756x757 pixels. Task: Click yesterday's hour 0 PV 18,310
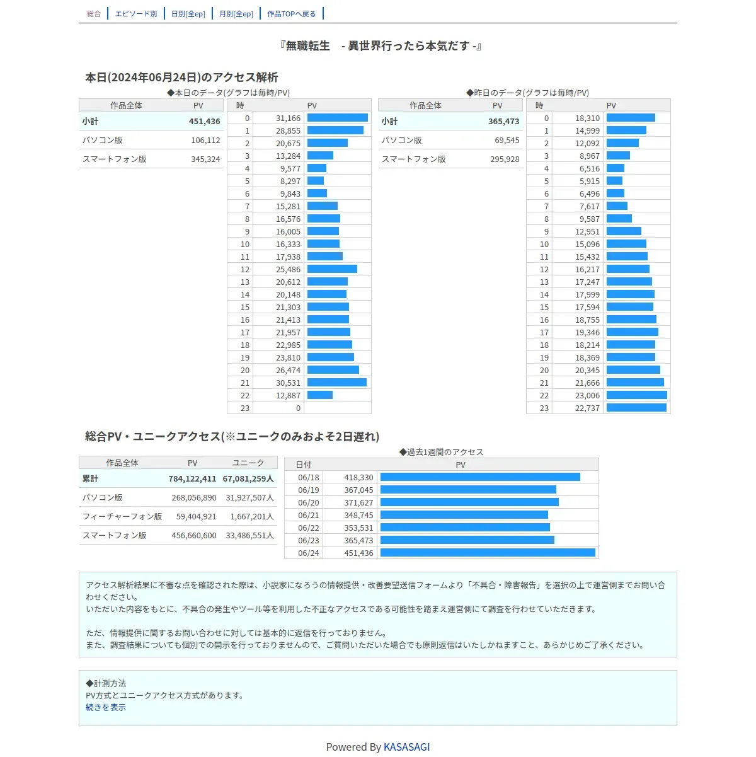tap(588, 118)
